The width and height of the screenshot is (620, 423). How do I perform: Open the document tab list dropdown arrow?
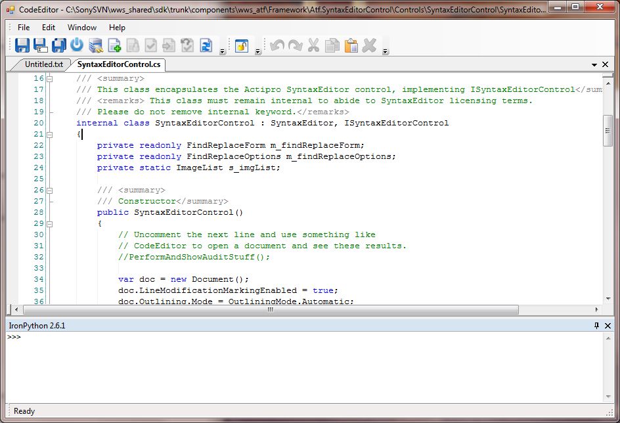pyautogui.click(x=594, y=65)
